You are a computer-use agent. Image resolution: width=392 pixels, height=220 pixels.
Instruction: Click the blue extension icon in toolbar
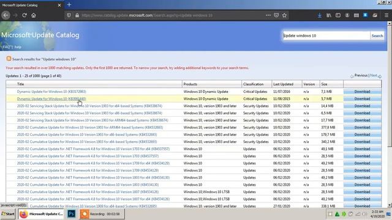click(366, 15)
